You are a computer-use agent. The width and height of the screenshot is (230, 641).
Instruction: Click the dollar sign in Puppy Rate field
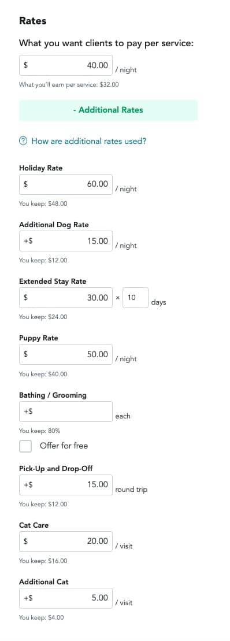tap(26, 354)
